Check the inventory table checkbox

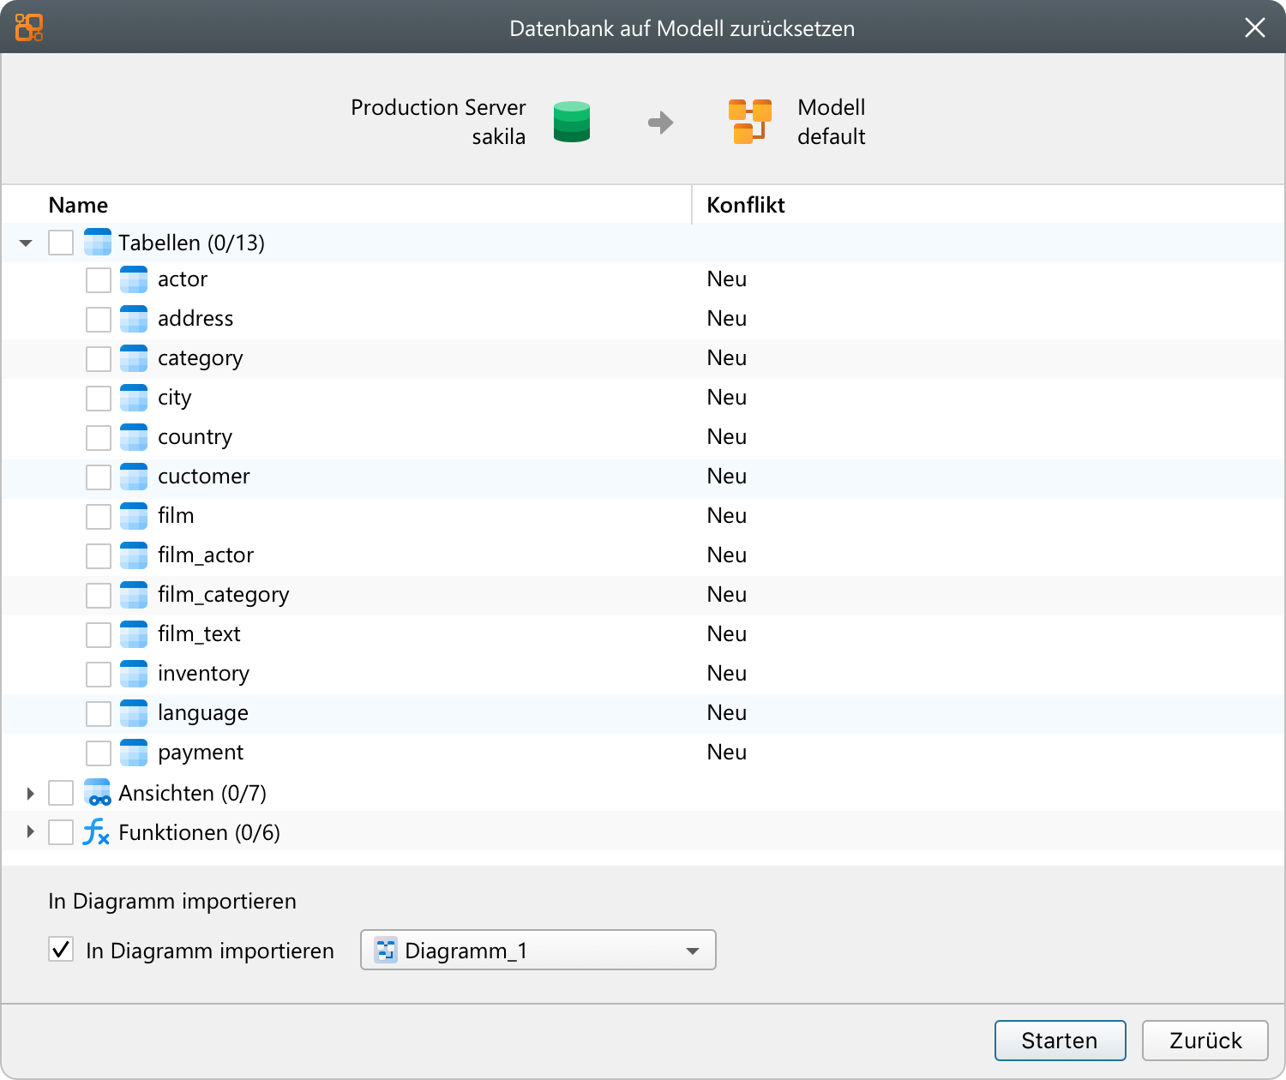coord(99,675)
